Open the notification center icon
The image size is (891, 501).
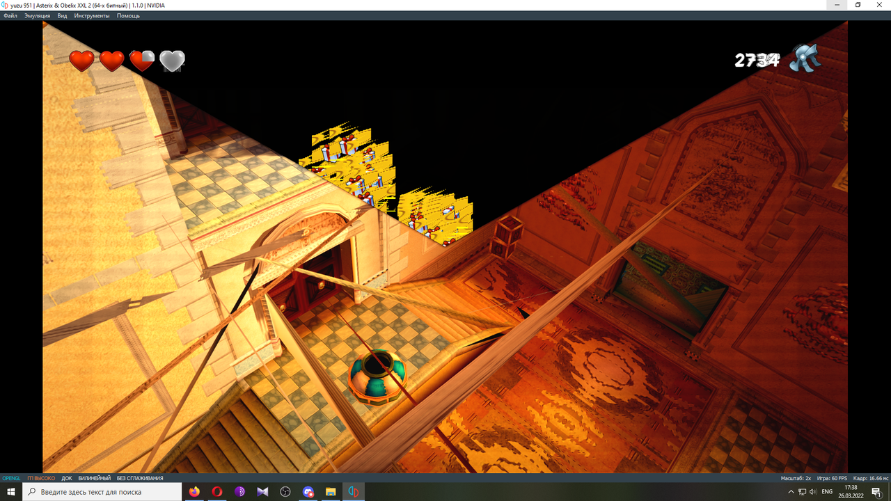[876, 492]
